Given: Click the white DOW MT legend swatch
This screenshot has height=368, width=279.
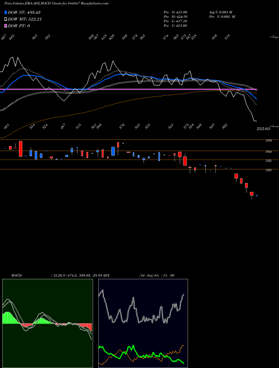Looking at the screenshot, I should [6, 20].
